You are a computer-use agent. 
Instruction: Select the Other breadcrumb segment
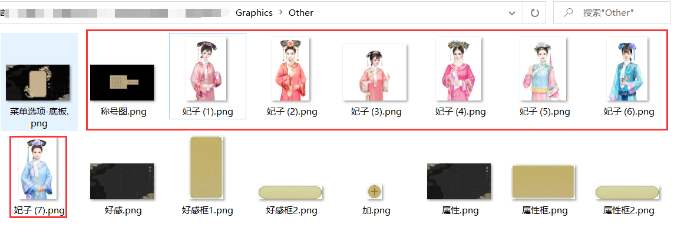[x=301, y=13]
